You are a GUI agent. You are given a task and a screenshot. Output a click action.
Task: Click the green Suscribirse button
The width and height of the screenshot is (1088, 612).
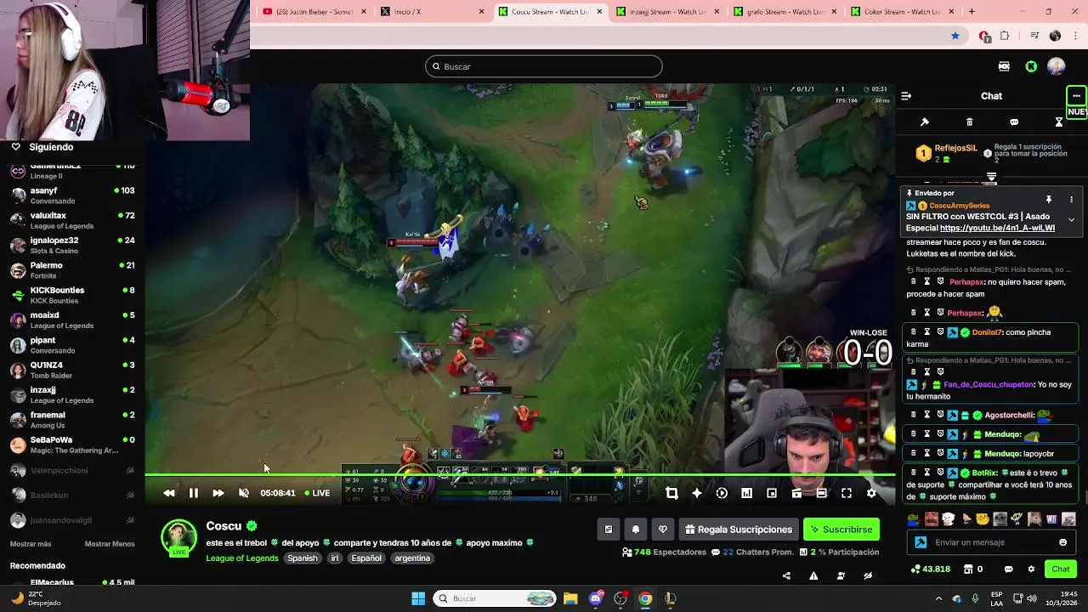click(x=841, y=530)
